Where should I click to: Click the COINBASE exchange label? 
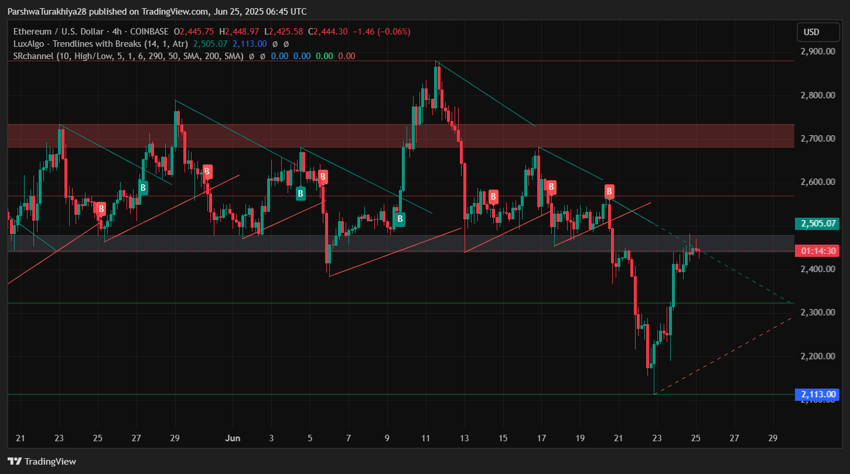[150, 32]
